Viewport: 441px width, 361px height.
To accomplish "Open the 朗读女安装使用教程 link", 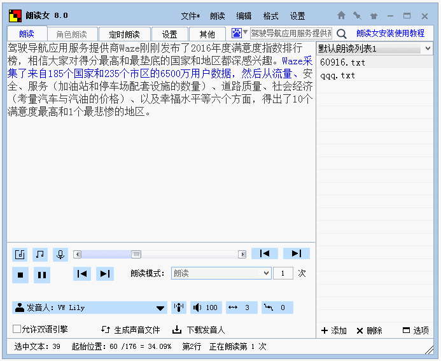I will tap(390, 34).
